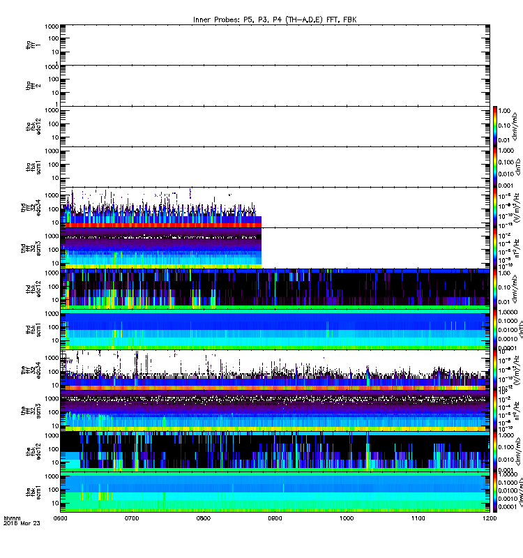This screenshot has width=523, height=558.
Task: Click the red band in thd fff edc34 spectrogram
Action: point(161,225)
